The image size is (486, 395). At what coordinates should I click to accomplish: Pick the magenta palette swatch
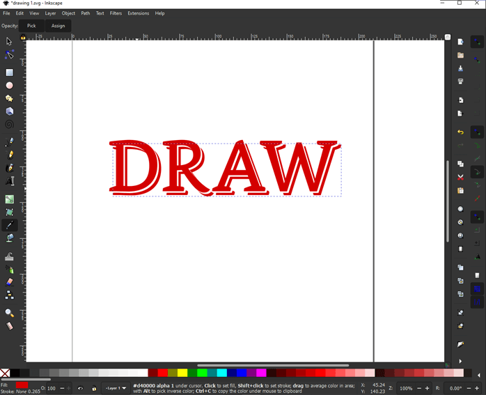pyautogui.click(x=261, y=373)
